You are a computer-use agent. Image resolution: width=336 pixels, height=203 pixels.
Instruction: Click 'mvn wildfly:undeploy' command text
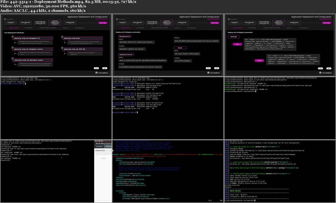(183, 61)
